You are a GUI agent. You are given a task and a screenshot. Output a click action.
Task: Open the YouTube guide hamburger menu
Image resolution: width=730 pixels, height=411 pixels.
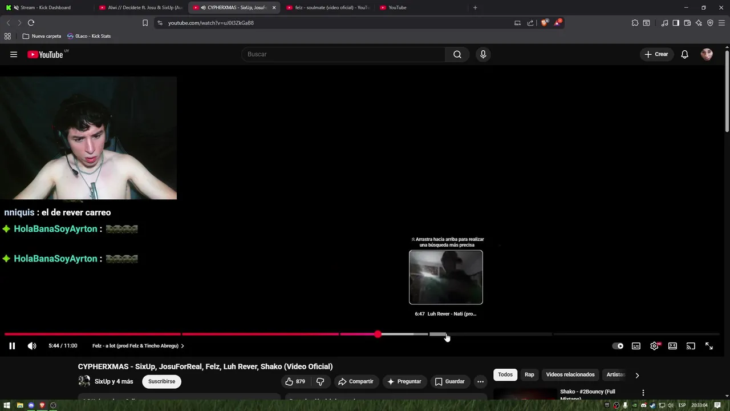14,54
